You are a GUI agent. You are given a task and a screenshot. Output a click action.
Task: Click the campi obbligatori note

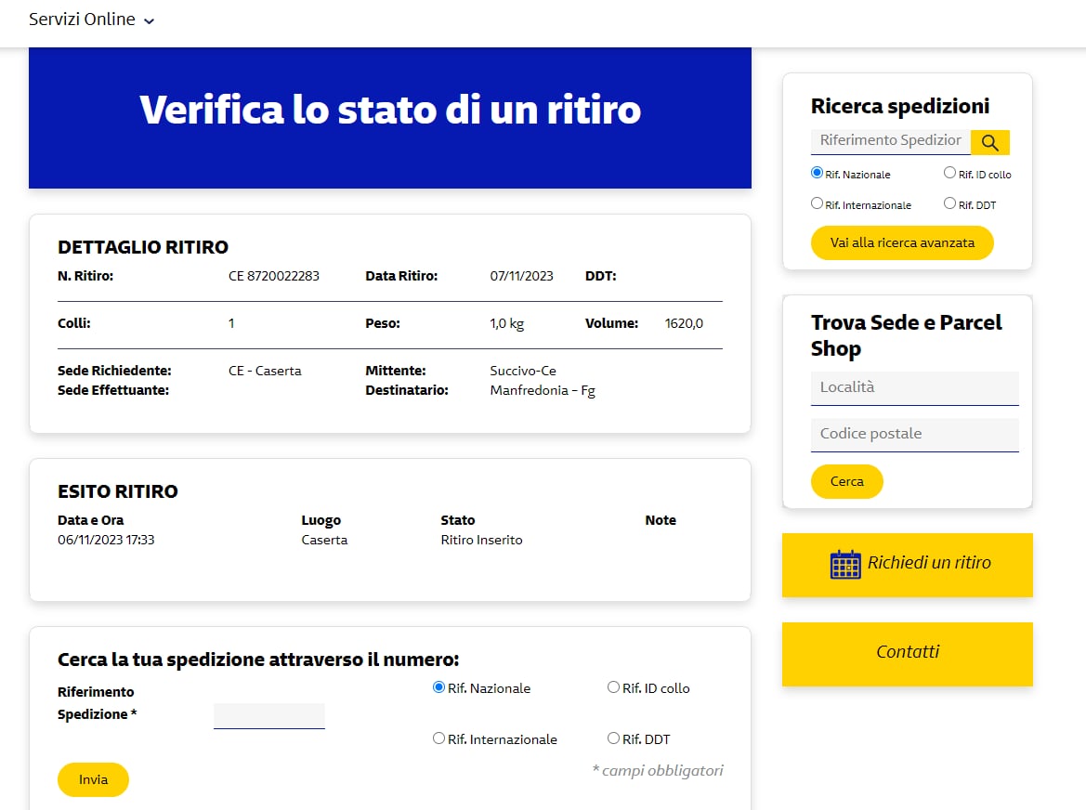click(658, 771)
